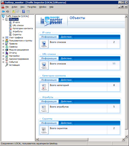Expand the Сервисы tree node
The height and width of the screenshot is (146, 129).
3,47
